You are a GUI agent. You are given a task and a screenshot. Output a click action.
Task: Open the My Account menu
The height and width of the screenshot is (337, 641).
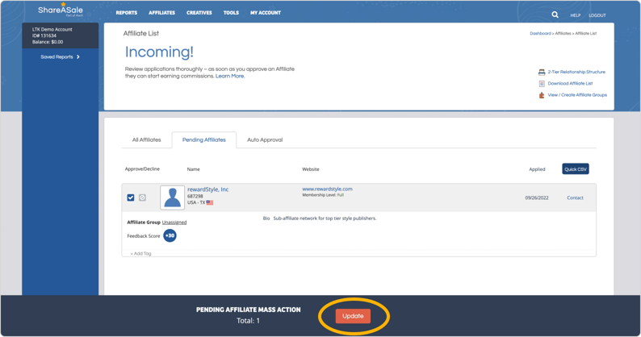(266, 13)
